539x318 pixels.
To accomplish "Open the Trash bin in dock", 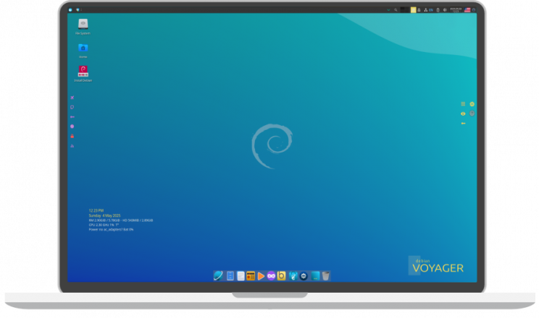I will (x=325, y=276).
